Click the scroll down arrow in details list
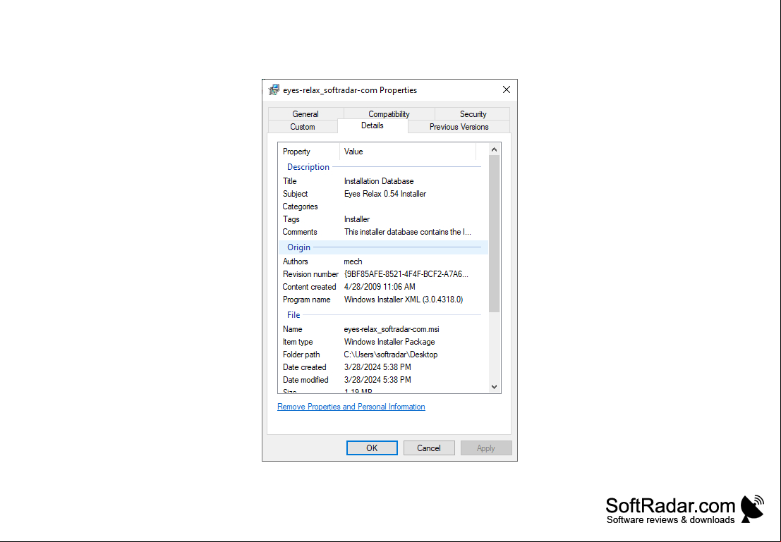 tap(494, 387)
